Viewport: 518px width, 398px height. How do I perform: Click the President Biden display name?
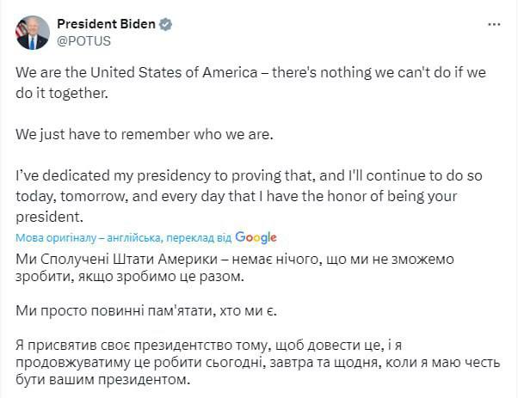point(106,25)
